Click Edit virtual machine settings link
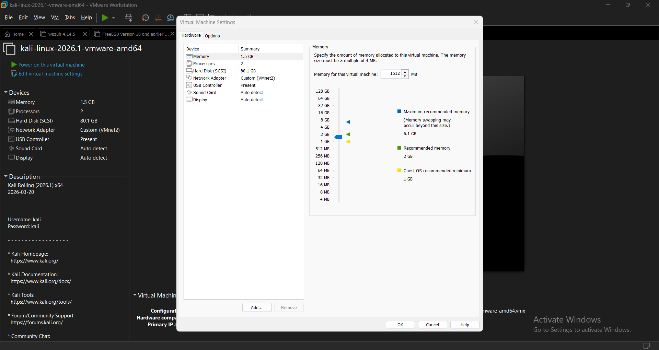 tap(50, 74)
